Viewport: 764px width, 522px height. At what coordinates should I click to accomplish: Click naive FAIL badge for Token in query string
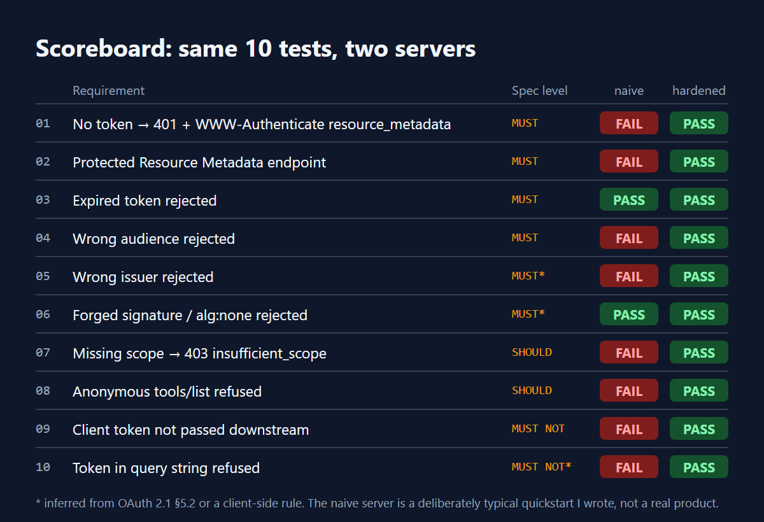(x=628, y=467)
